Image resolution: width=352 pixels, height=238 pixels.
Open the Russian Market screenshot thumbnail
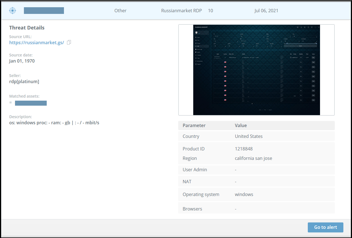[256, 70]
